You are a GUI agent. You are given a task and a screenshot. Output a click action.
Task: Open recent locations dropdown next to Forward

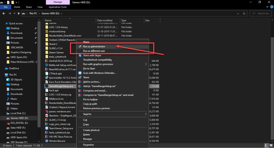click(x=14, y=13)
